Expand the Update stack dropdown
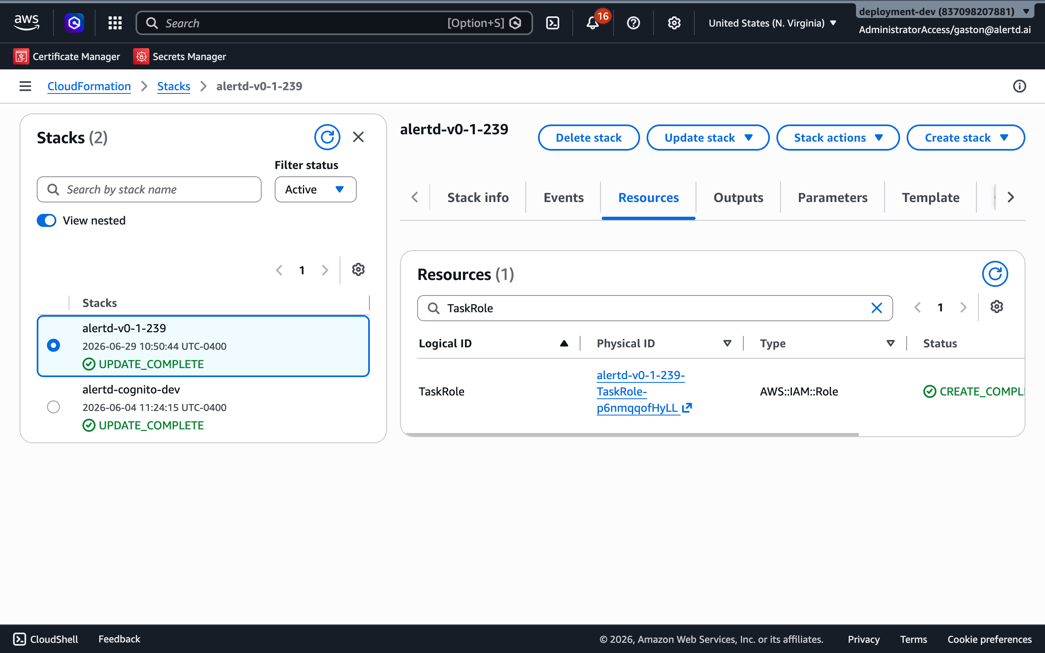1045x653 pixels. tap(708, 138)
